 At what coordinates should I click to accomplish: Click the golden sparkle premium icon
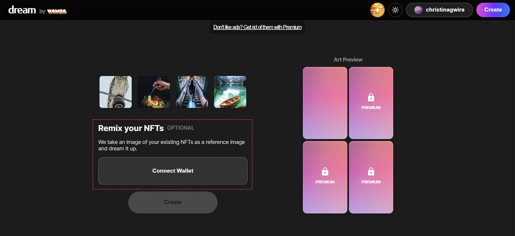[x=377, y=10]
